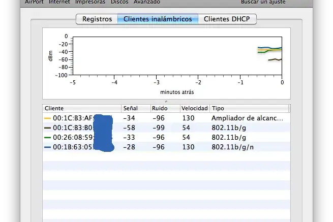This screenshot has width=333, height=222.
Task: Select the black legend marker for 00:1C:B3:B0
Action: pos(47,128)
